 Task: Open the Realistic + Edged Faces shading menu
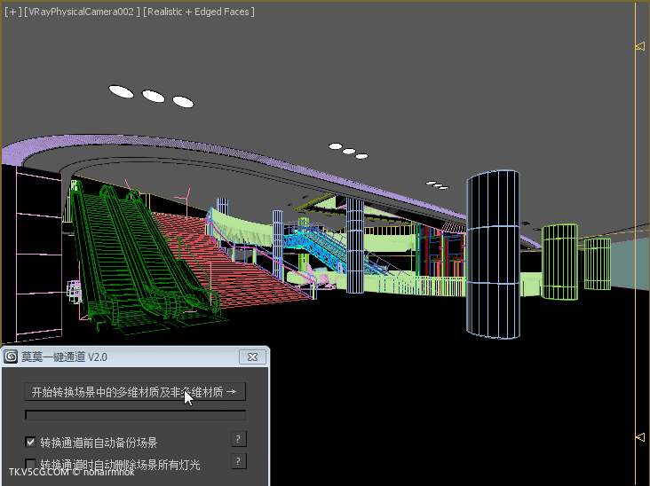(x=199, y=12)
